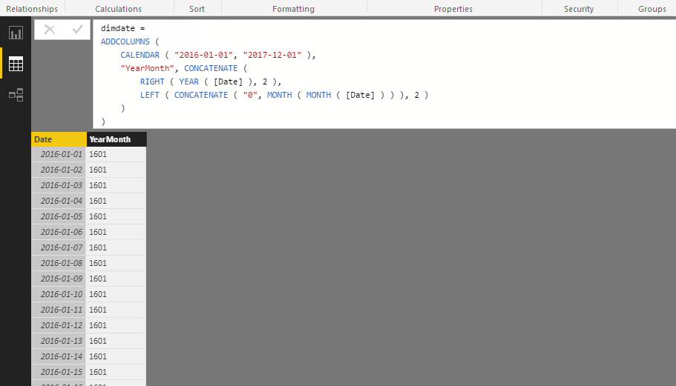The width and height of the screenshot is (676, 386).
Task: Click the 'dimdate =' text in the formula
Action: (x=123, y=28)
